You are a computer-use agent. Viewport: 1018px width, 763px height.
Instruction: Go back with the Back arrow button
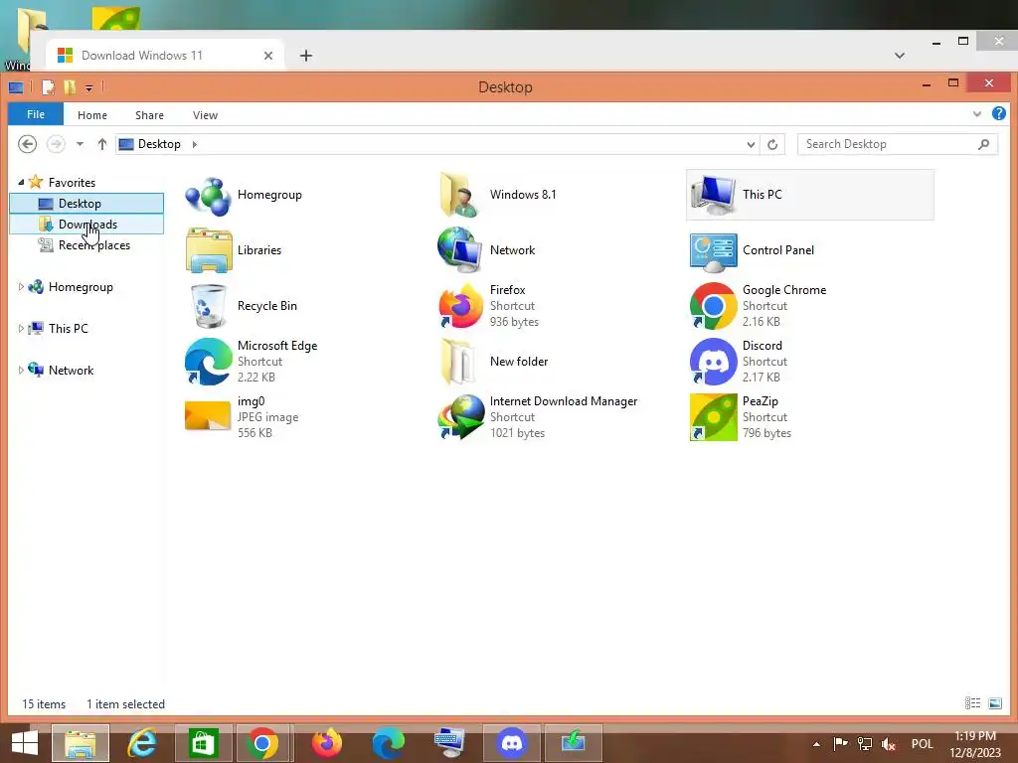click(27, 144)
